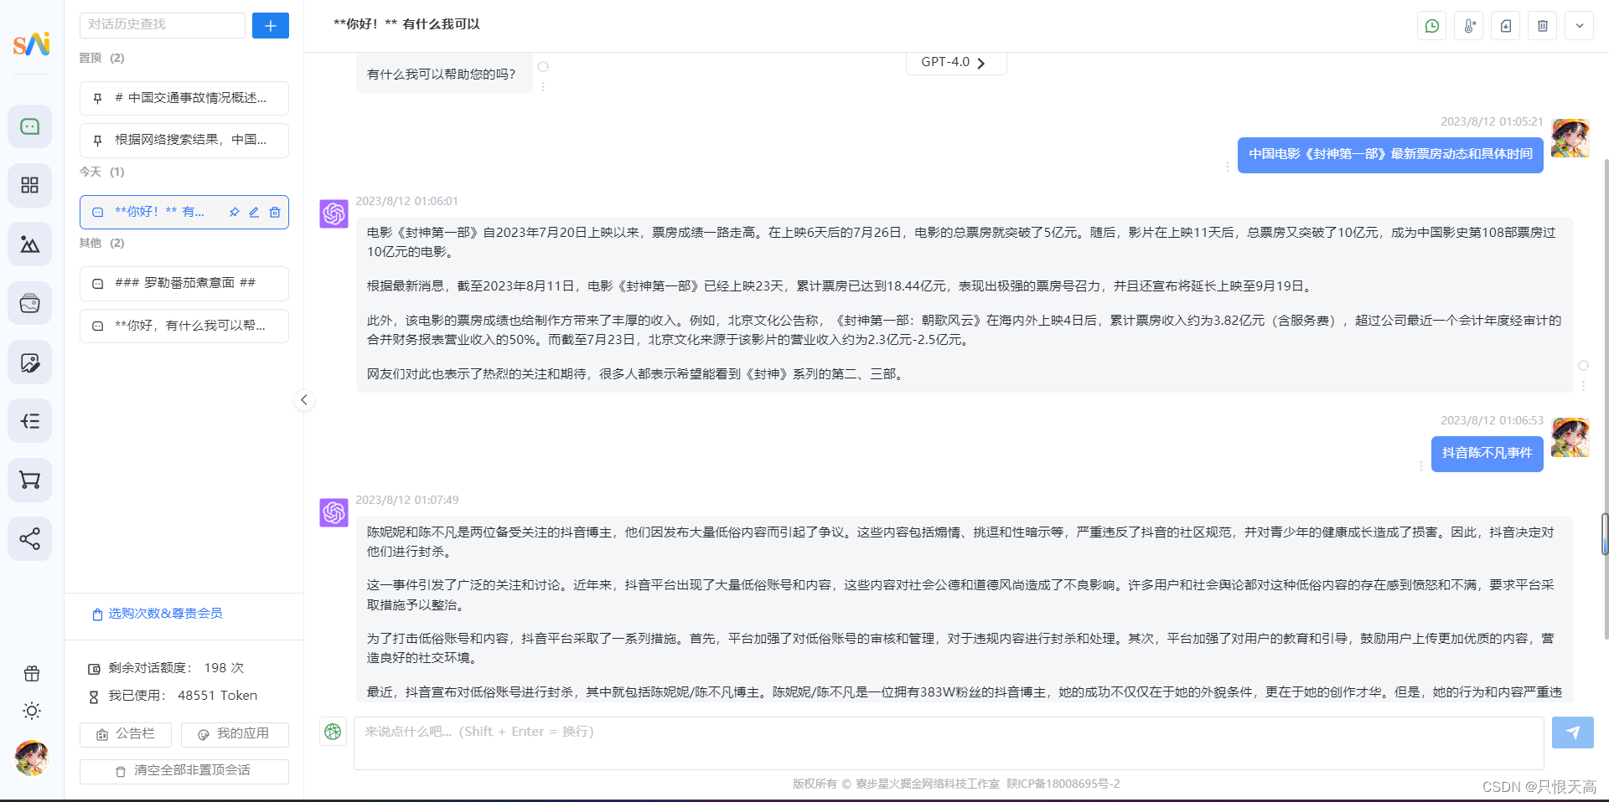Click the message input text box
Screen dimensions: 1609x802
(949, 743)
